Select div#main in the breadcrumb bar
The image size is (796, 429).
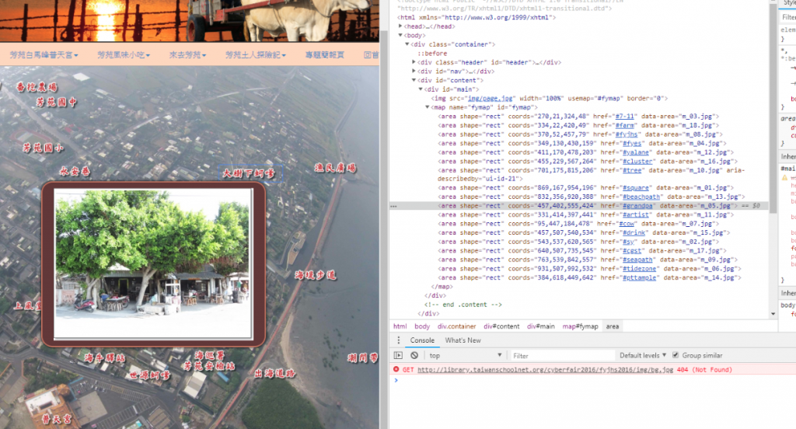[541, 326]
